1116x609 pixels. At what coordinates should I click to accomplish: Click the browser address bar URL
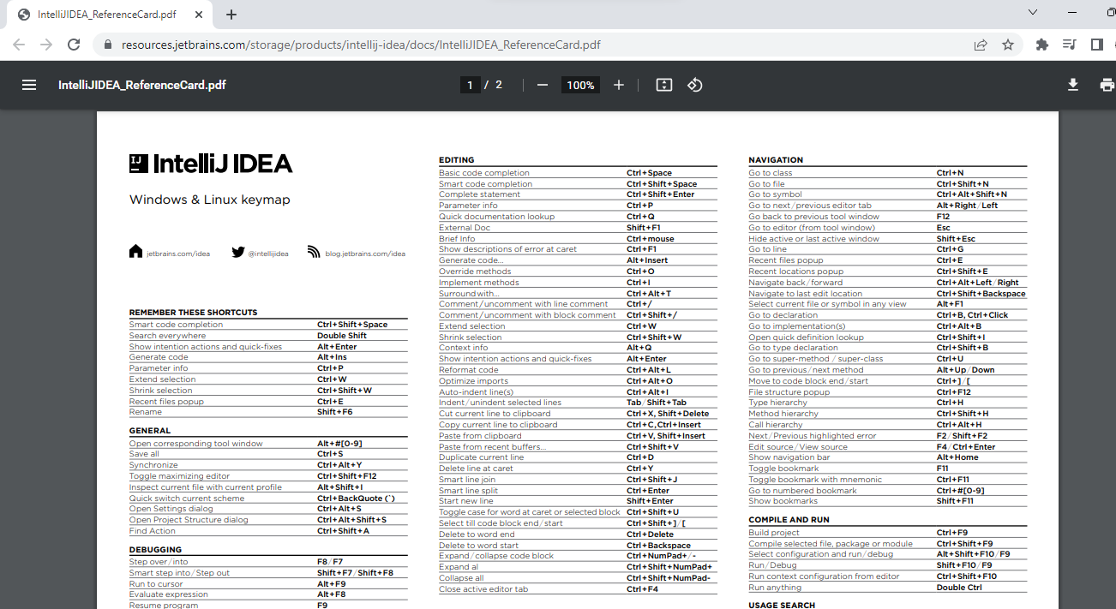click(x=361, y=45)
